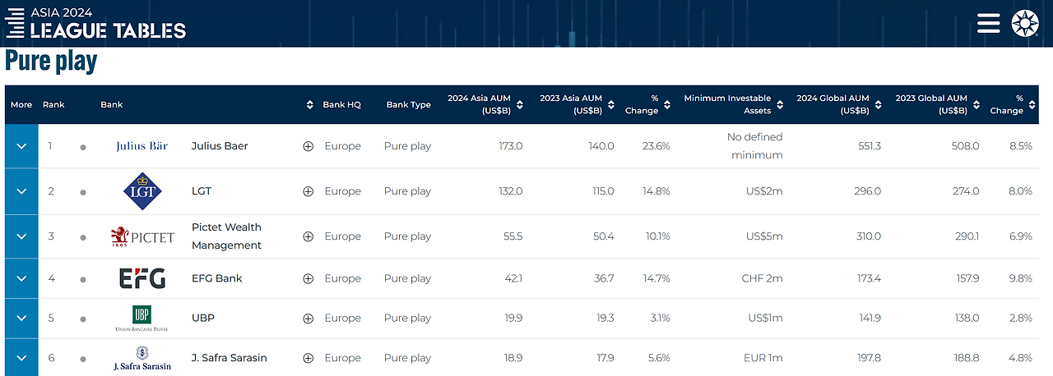Viewport: 1053px width, 376px height.
Task: Click the J. Safra Sarasin logo
Action: pos(142,359)
